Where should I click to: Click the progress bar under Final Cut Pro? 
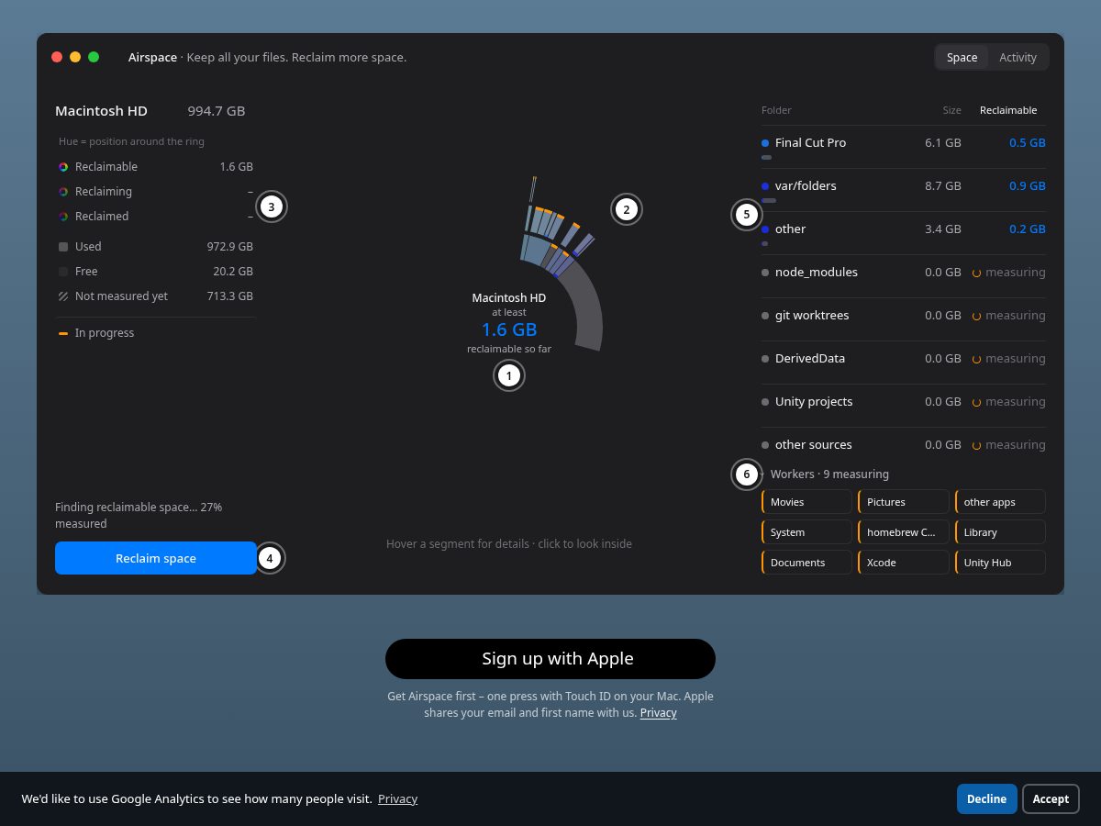point(766,158)
